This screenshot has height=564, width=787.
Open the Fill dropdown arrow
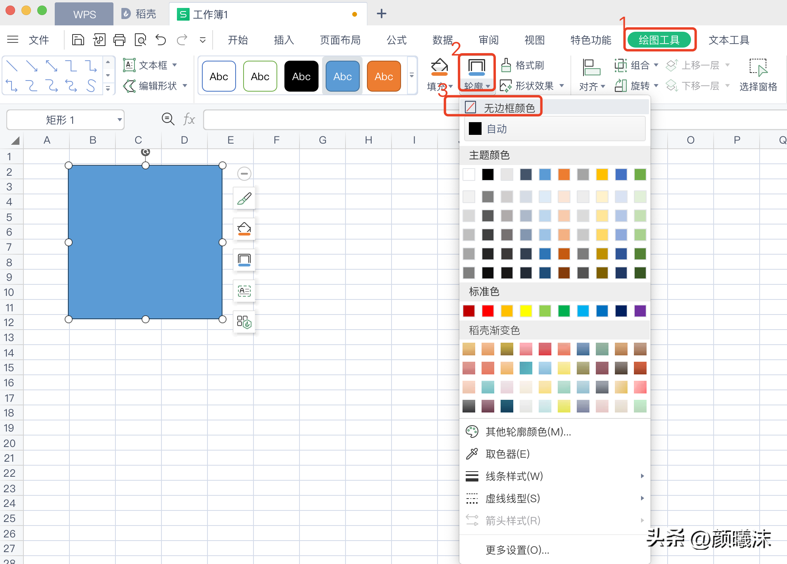point(451,86)
